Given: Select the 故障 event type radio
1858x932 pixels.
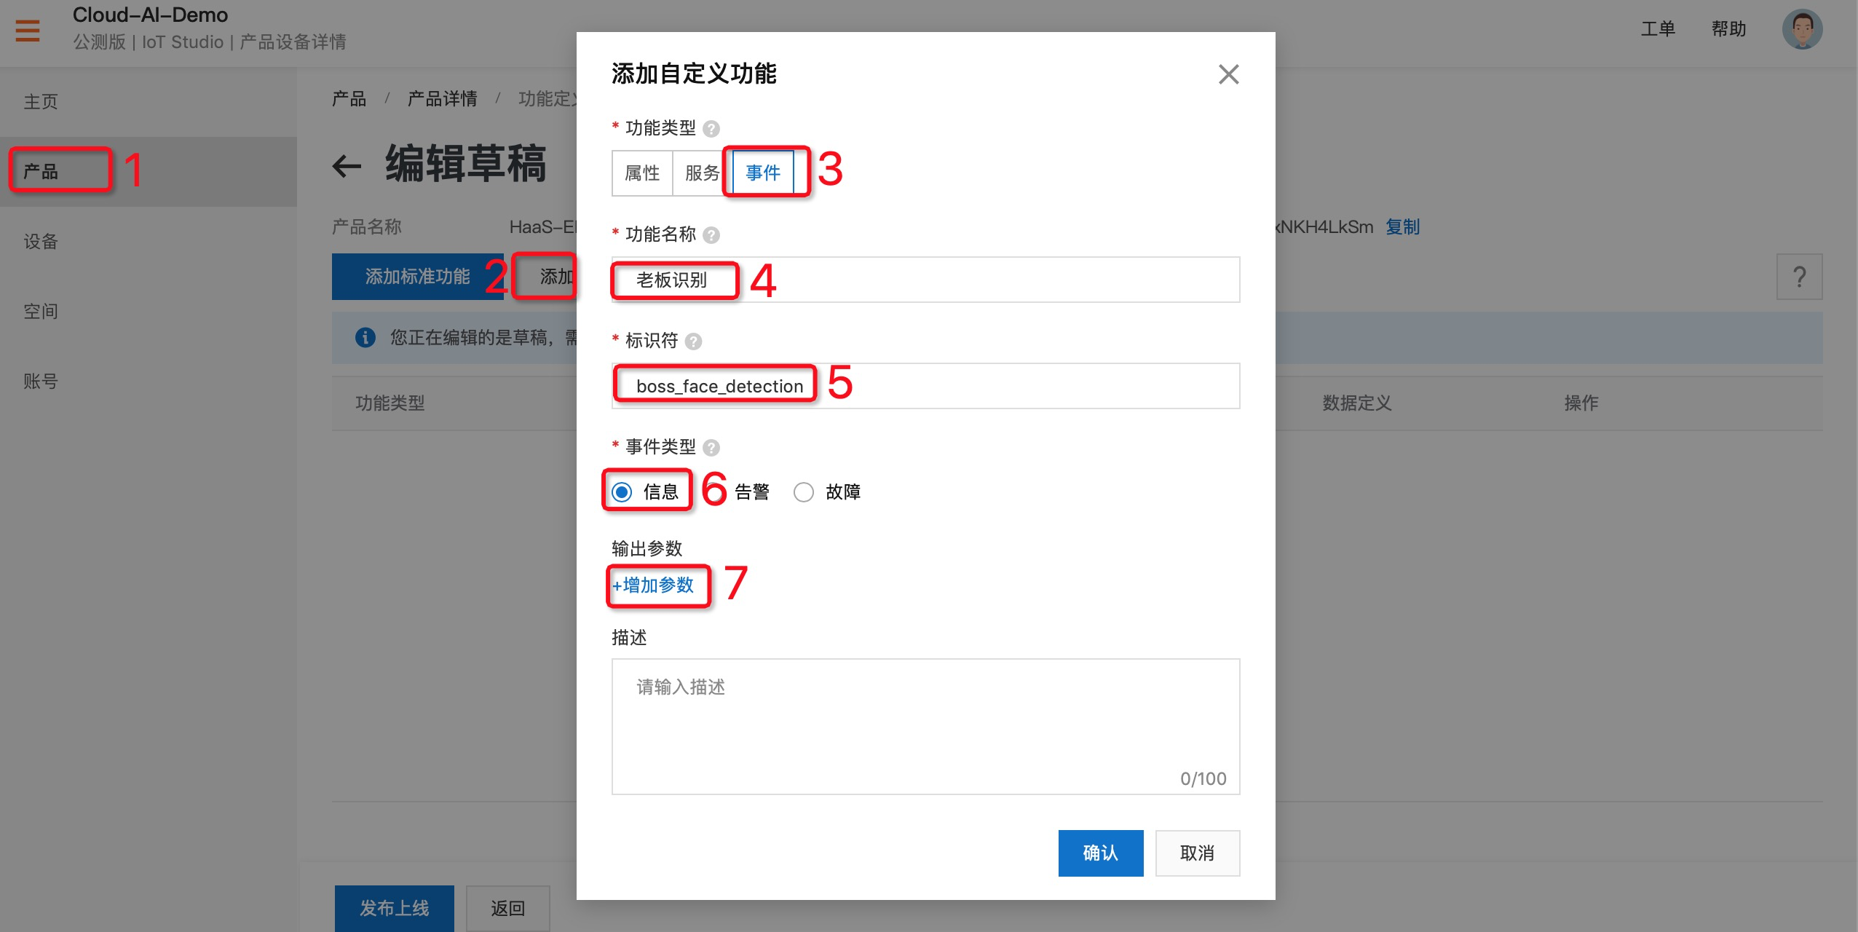Looking at the screenshot, I should [804, 492].
